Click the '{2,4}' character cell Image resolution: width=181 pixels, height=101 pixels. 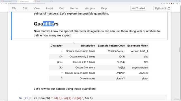60,62
